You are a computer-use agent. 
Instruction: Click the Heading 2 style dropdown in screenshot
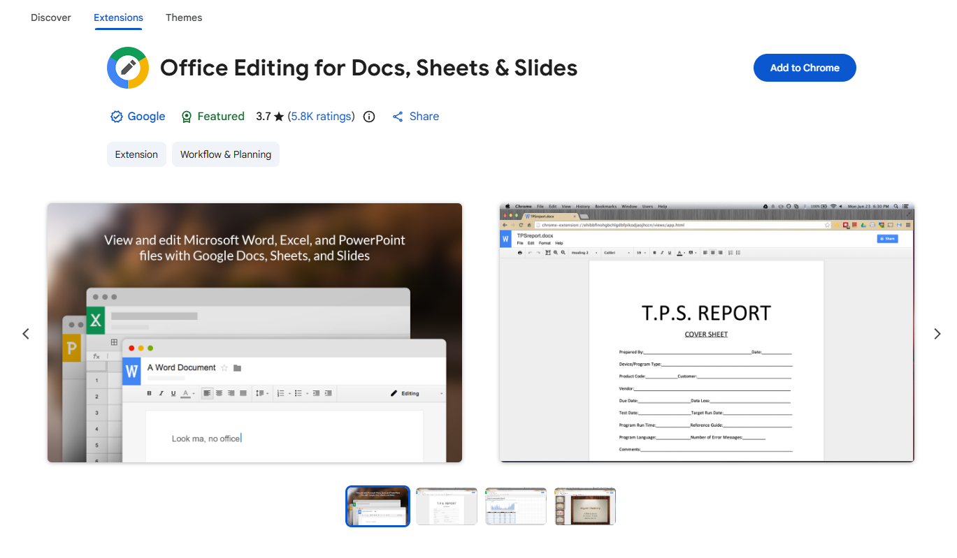point(584,252)
